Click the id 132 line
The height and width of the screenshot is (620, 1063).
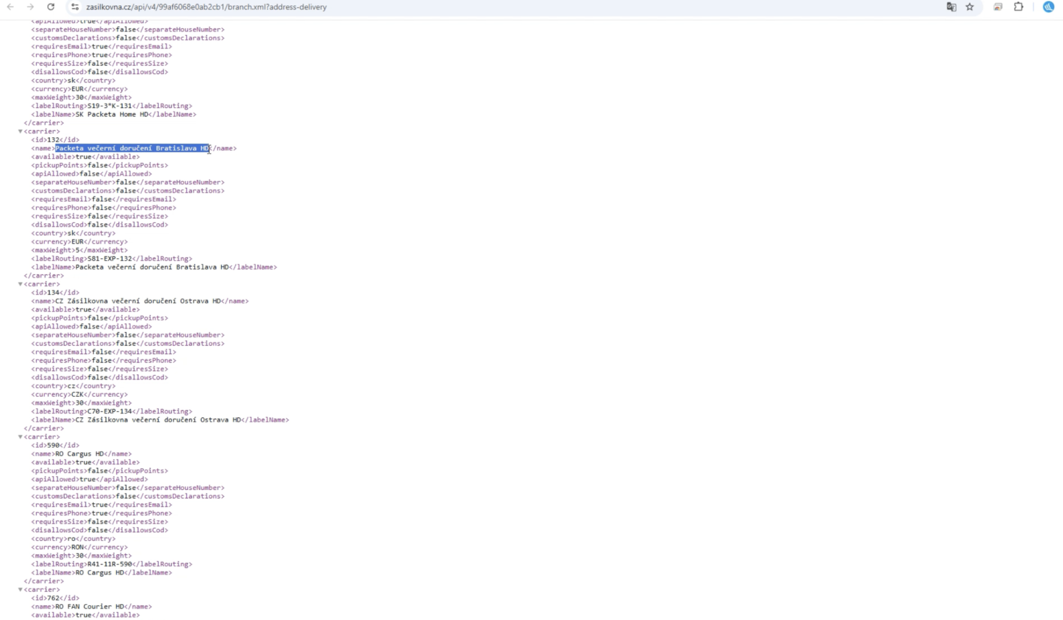pyautogui.click(x=55, y=139)
